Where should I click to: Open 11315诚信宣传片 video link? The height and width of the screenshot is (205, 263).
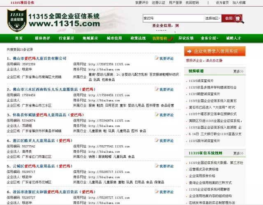click(x=201, y=81)
